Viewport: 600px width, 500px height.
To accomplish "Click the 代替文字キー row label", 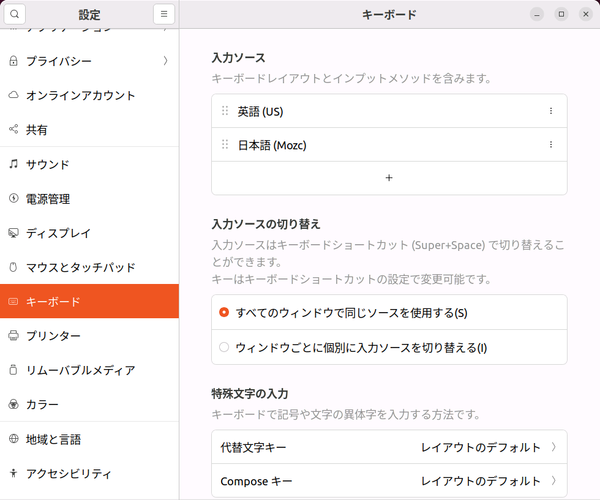I will coord(253,447).
